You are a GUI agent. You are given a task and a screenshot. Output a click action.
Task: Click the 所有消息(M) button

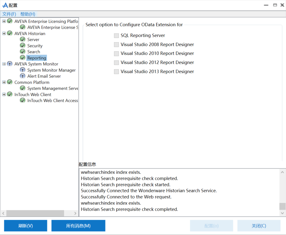point(78,226)
